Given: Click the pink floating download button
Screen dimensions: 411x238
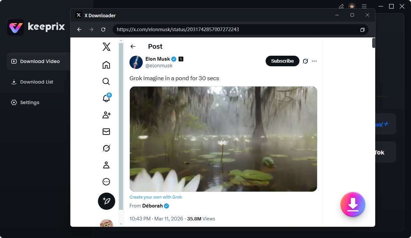Looking at the screenshot, I should coord(353,205).
